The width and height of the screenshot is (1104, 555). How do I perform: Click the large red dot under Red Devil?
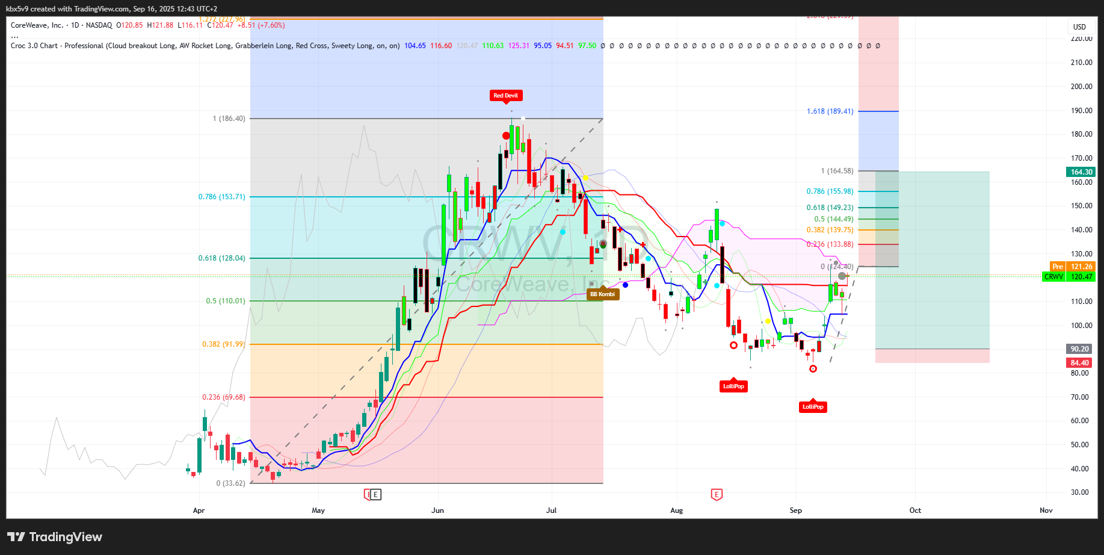tap(506, 135)
